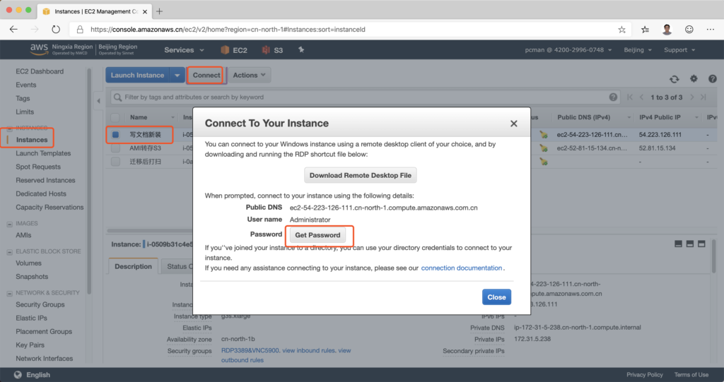Refresh the instances list
This screenshot has height=382, width=724.
click(x=675, y=79)
